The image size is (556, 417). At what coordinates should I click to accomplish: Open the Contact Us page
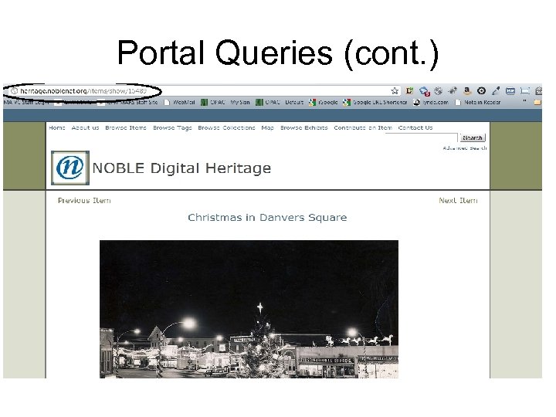coord(415,127)
